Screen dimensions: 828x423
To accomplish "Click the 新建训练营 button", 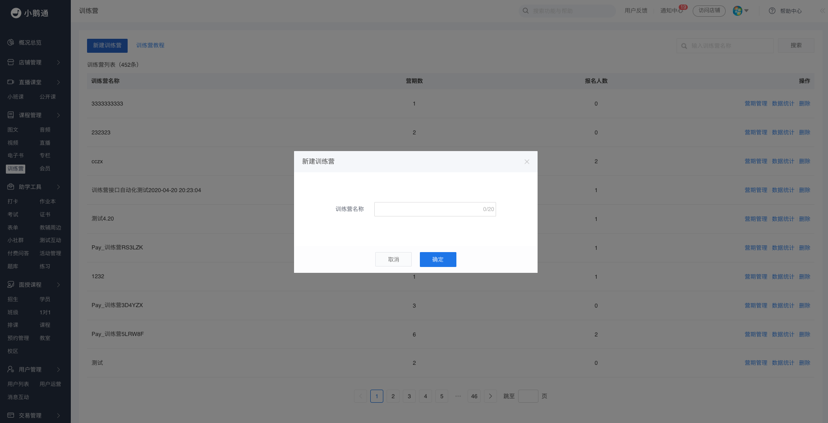I will coord(107,46).
